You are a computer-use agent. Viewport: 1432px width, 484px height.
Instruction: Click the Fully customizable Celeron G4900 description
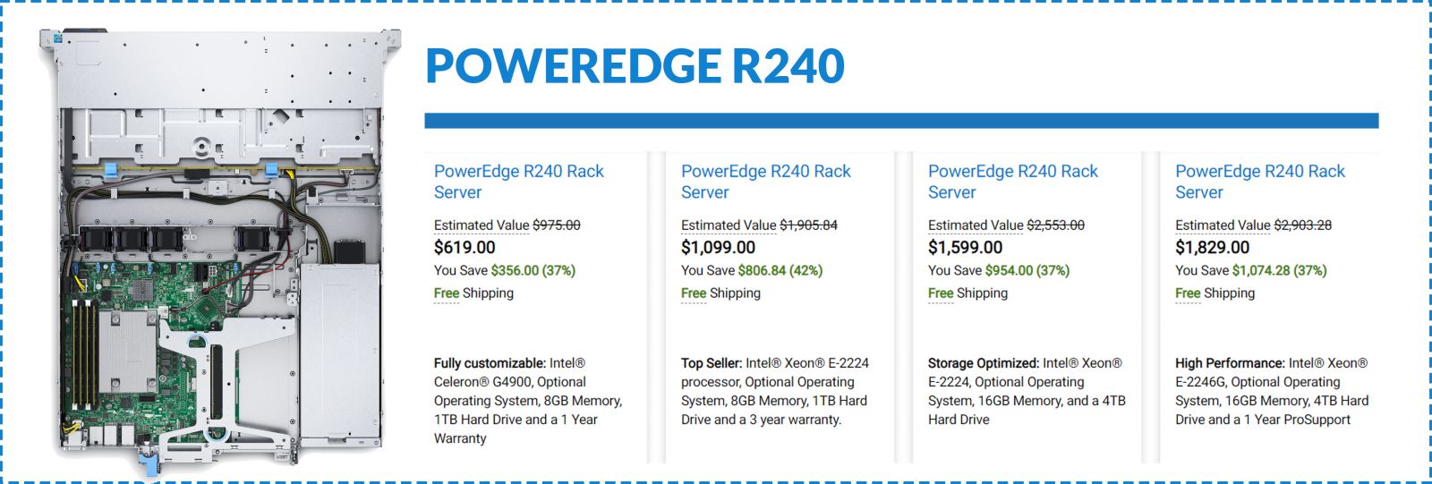[x=527, y=401]
